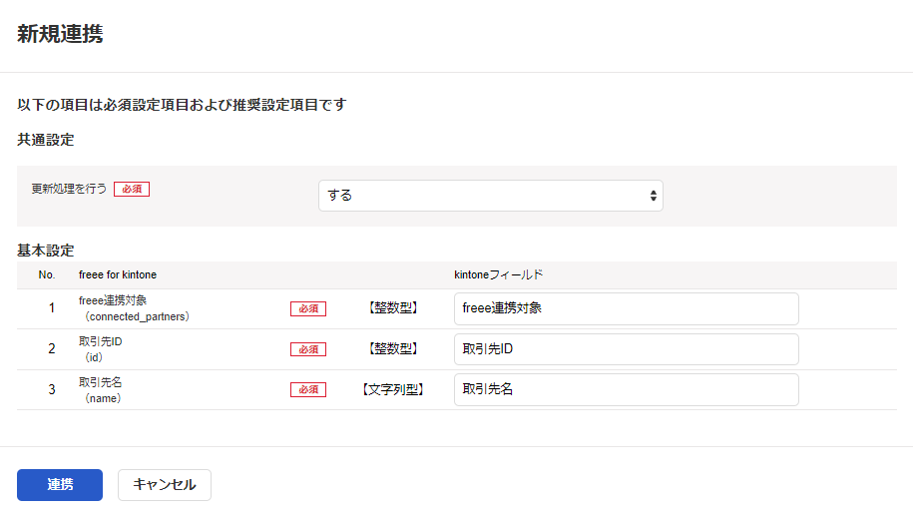The image size is (913, 518).
Task: Click the 以下の項目は必須設定項目 description text
Action: click(x=182, y=105)
